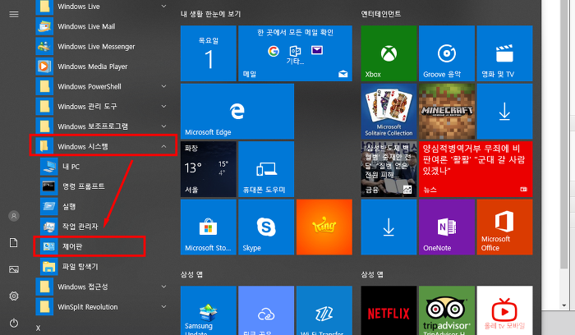Launch Windows Media Player
575x335 pixels.
(103, 67)
